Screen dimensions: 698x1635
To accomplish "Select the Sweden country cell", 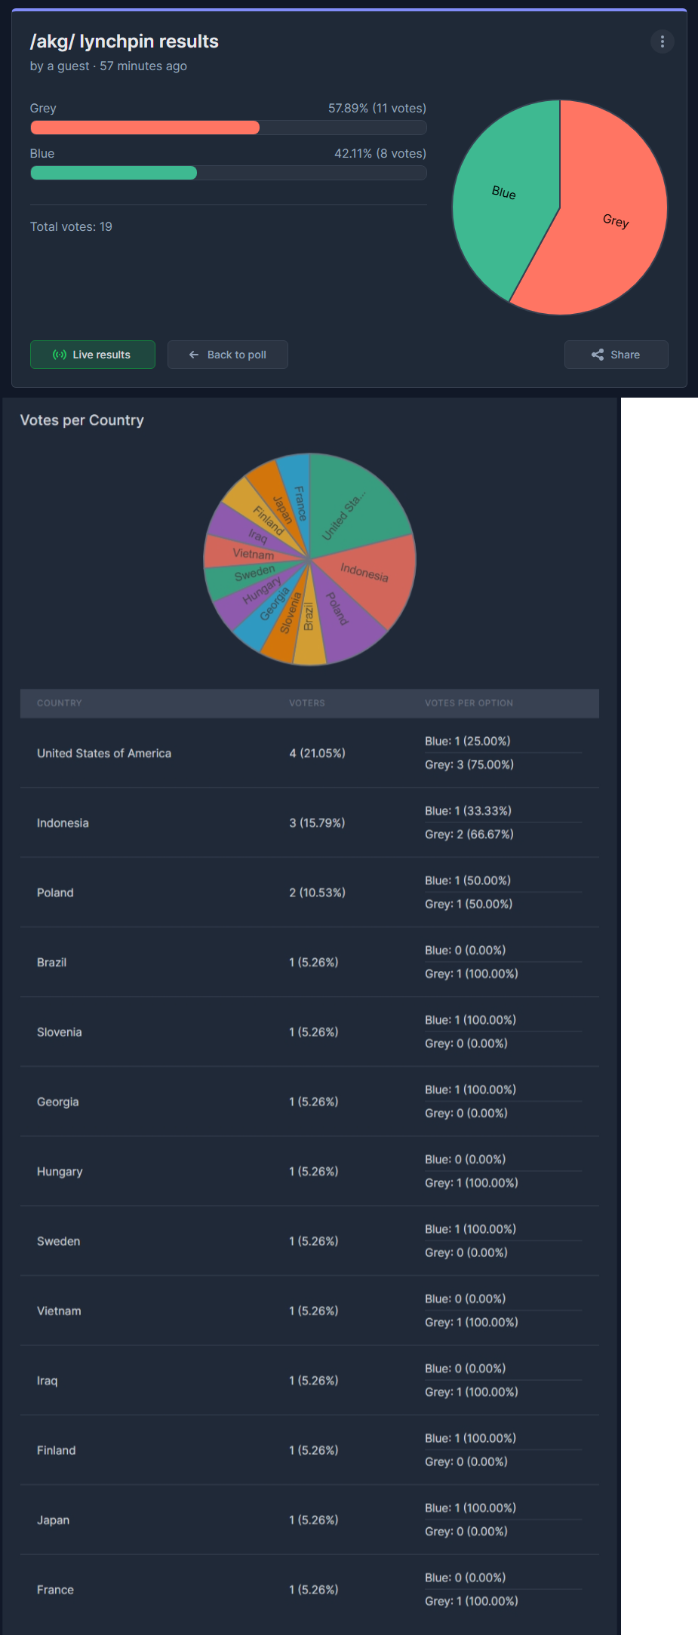I will click(x=58, y=1241).
